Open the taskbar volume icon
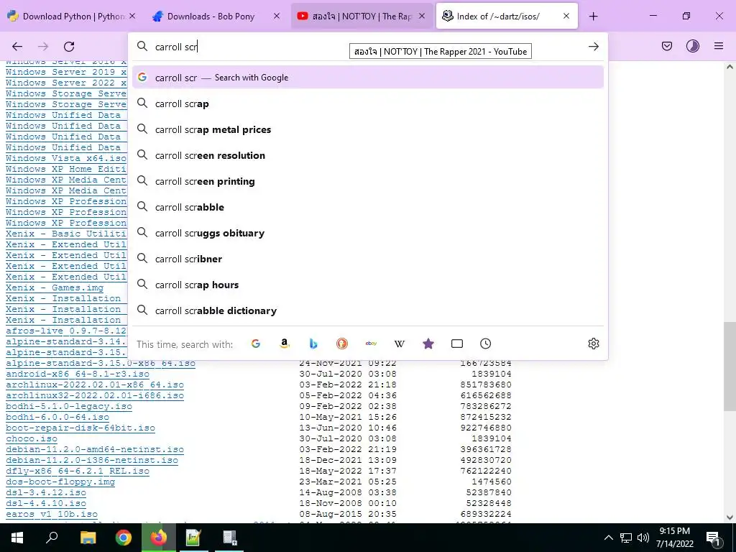This screenshot has height=552, width=736. click(x=643, y=538)
